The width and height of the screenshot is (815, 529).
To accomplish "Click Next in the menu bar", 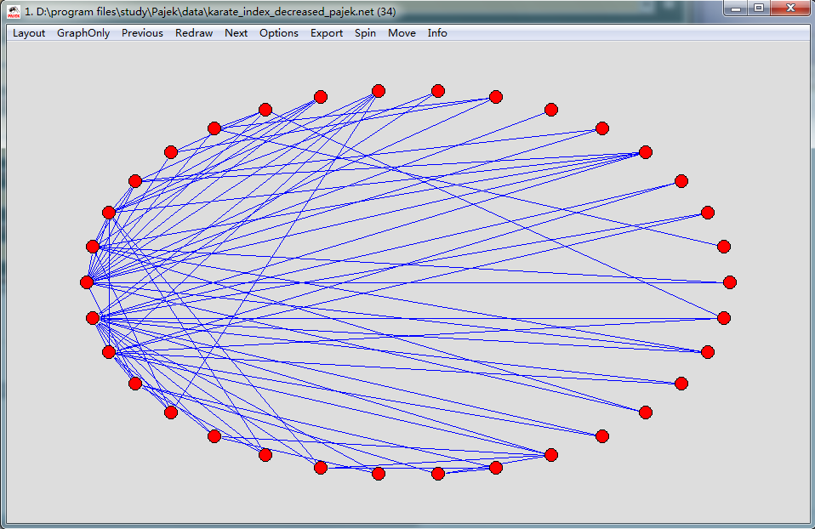I will tap(236, 32).
